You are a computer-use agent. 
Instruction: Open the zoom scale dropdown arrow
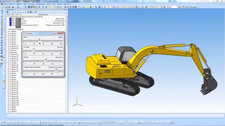[54, 7]
